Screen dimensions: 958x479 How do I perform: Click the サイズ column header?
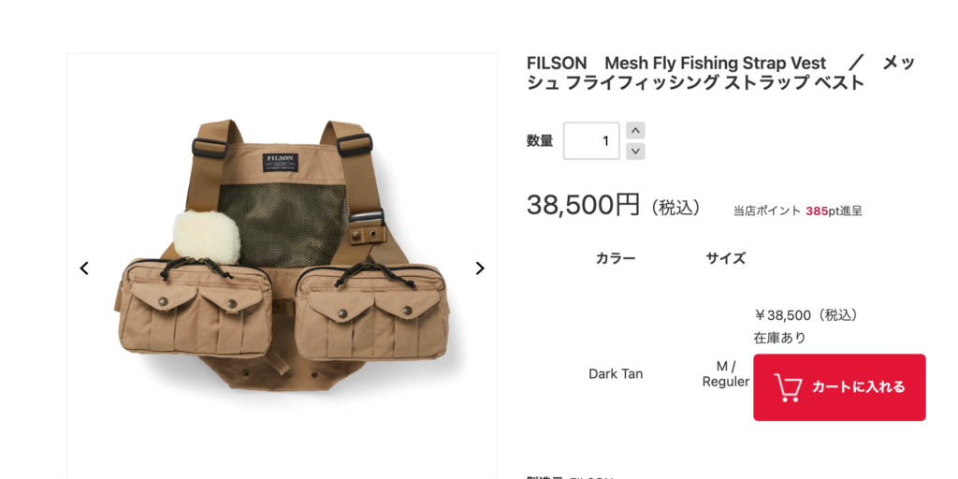click(725, 258)
